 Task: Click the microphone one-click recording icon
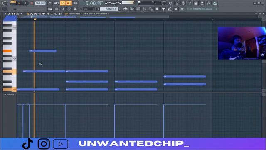[x=183, y=3]
